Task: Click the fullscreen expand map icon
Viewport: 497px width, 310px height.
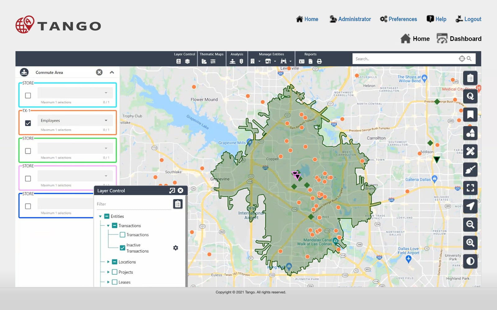Action: pyautogui.click(x=470, y=188)
